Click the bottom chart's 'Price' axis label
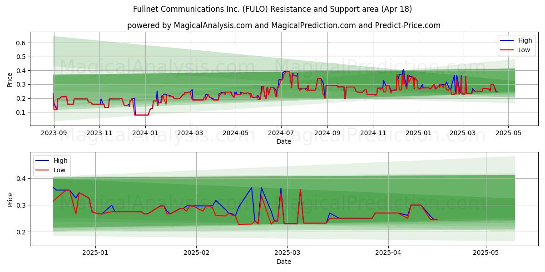 click(x=10, y=199)
